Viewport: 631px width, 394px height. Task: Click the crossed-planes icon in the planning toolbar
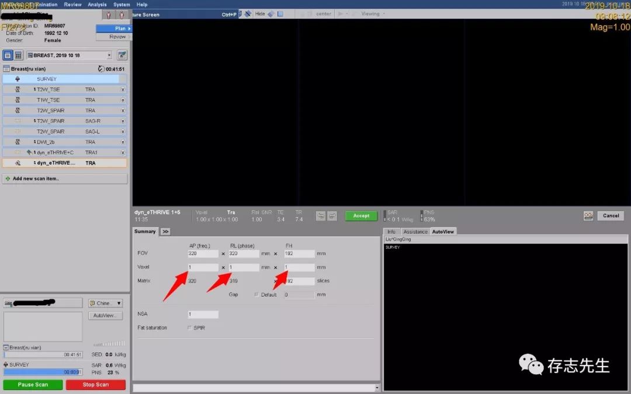[248, 13]
